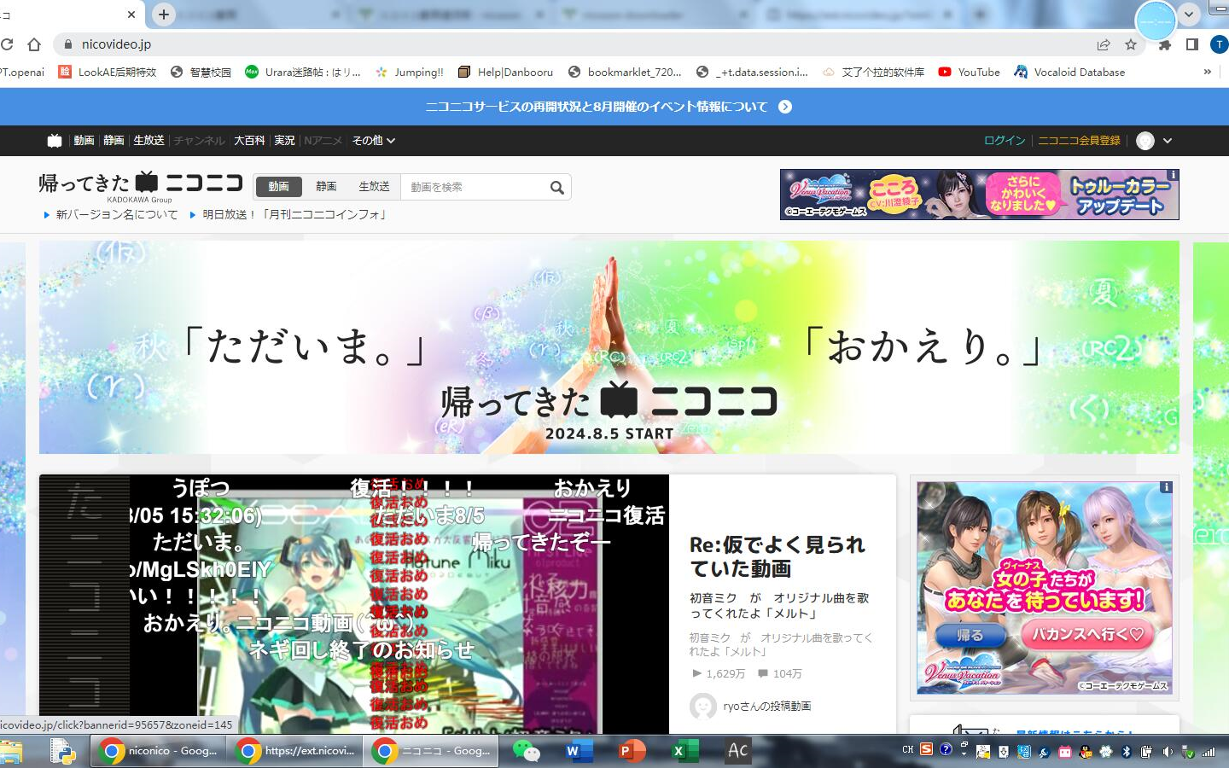Expand user menu chevron in header
This screenshot has height=768, width=1229.
tap(1168, 141)
